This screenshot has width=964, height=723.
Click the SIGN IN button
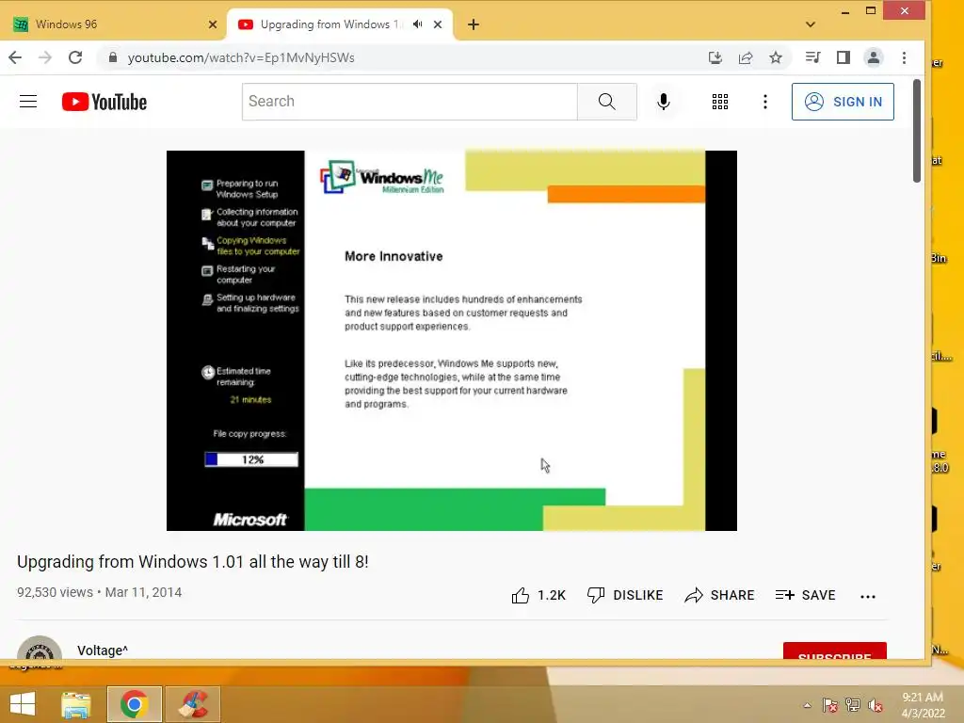[x=843, y=102]
